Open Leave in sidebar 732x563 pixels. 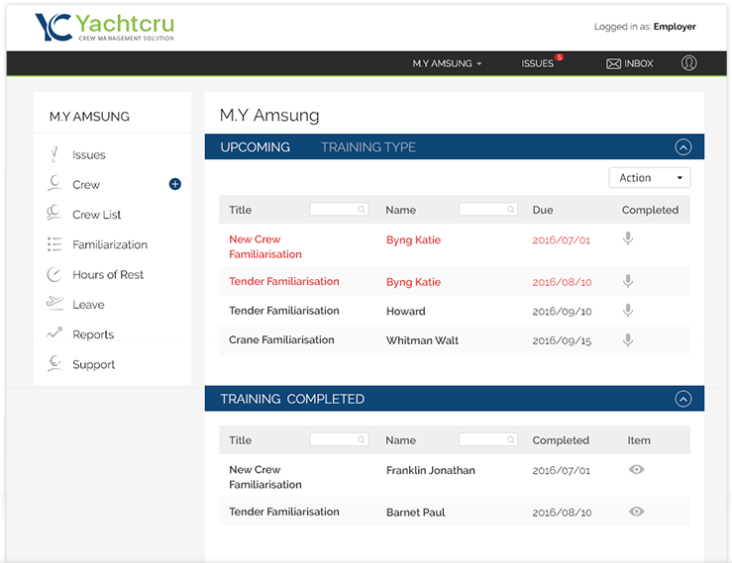88,305
